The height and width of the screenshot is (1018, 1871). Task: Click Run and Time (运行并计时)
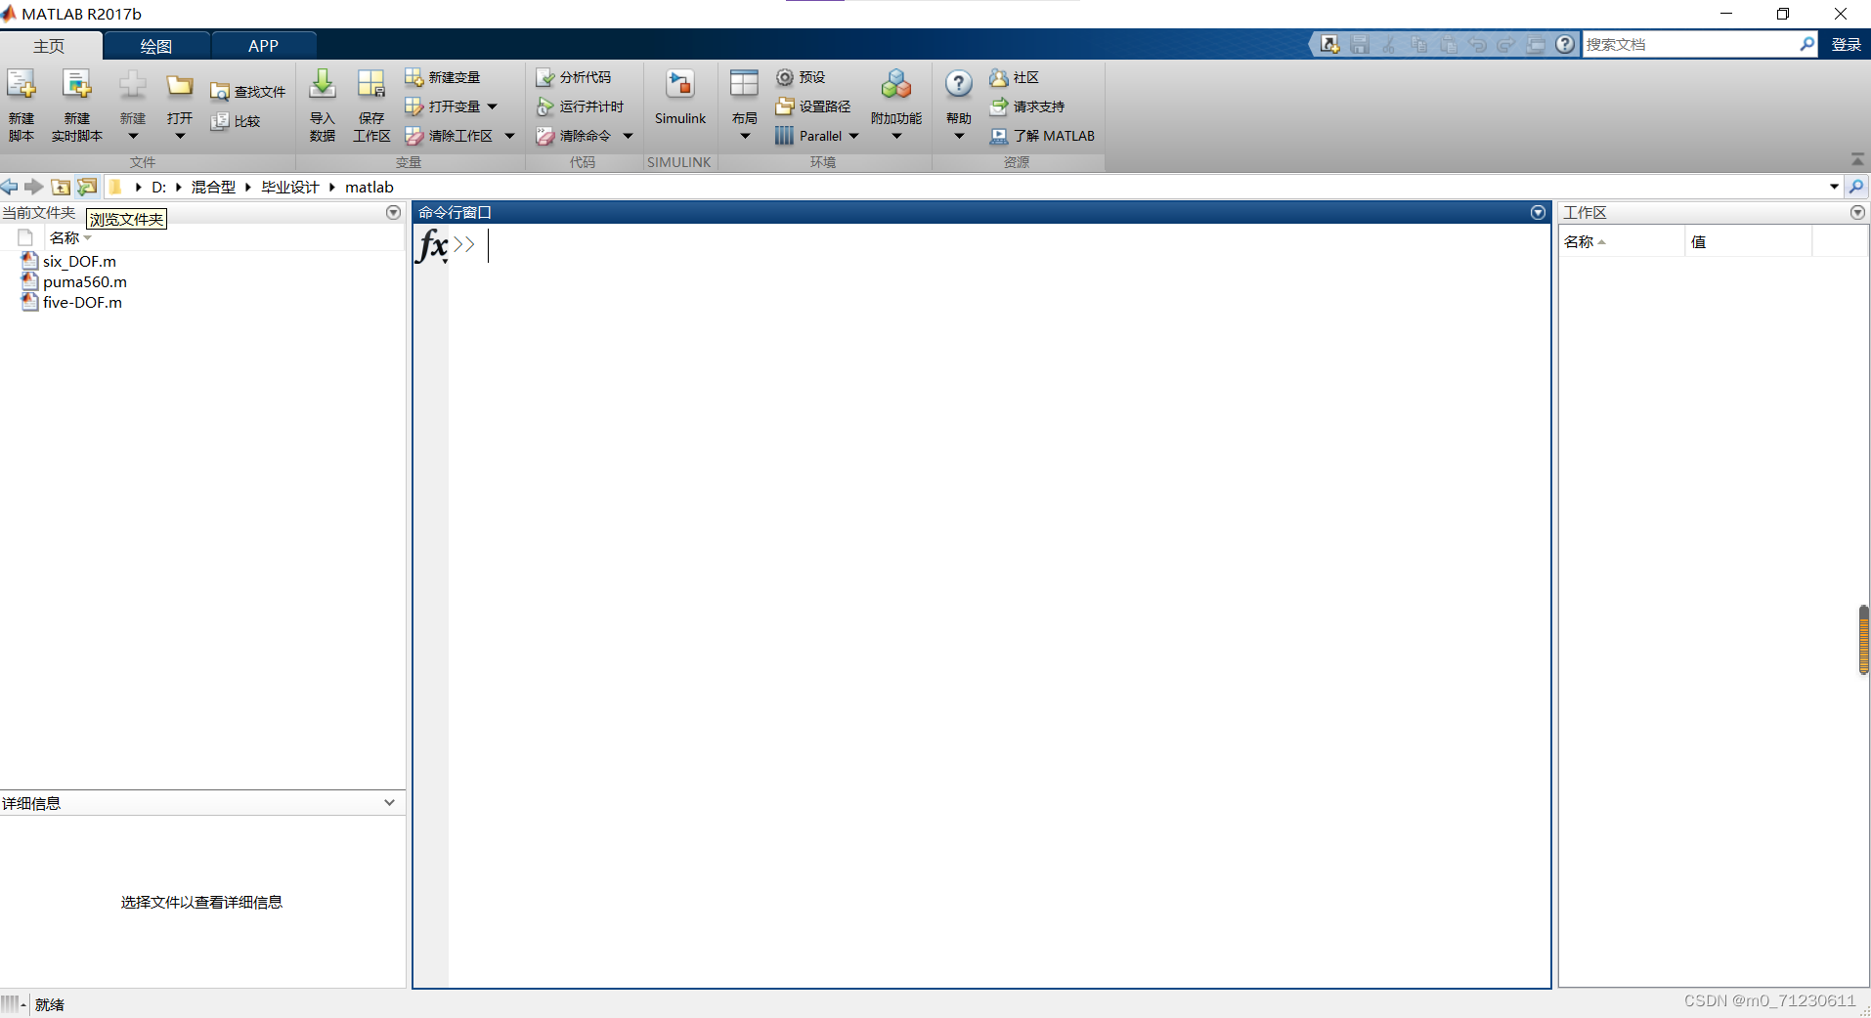coord(580,106)
